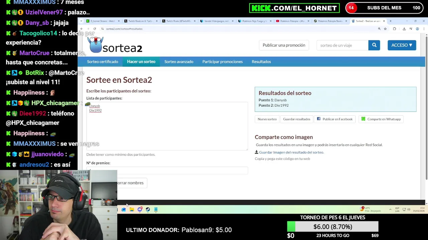Click Puesto 2: Die1992 result text
The image size is (428, 240).
click(x=274, y=105)
